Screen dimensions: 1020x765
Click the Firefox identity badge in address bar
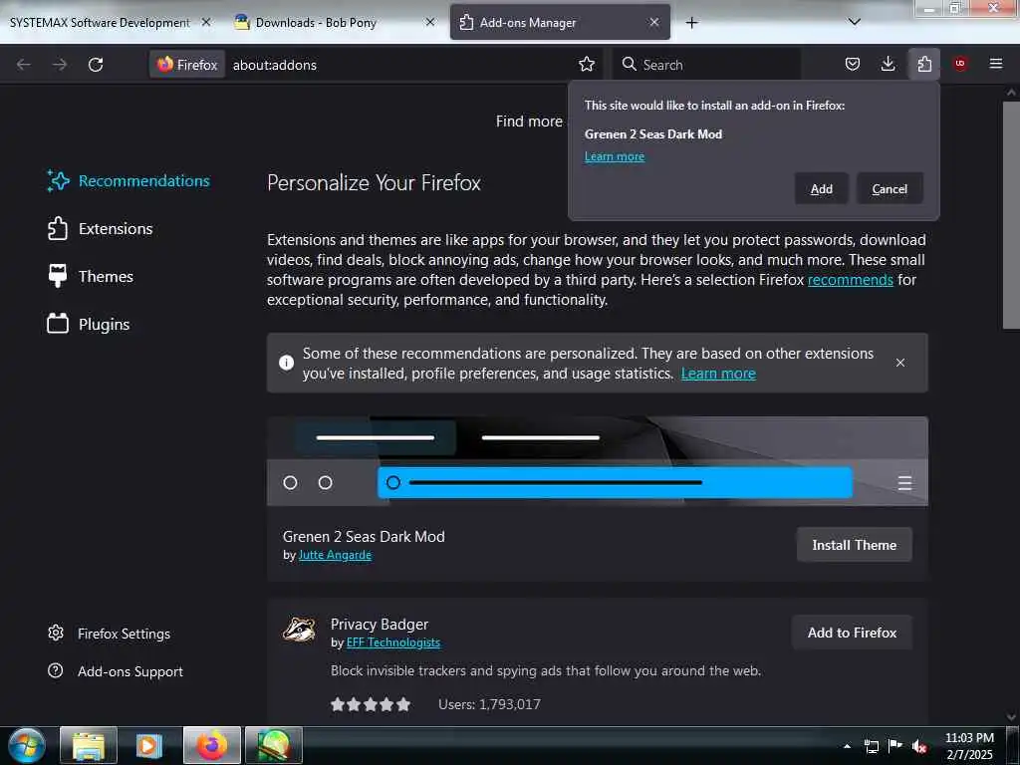(x=187, y=65)
